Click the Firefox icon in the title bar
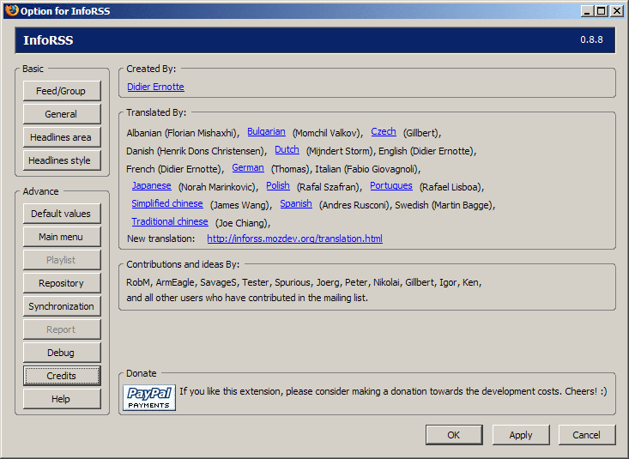Screen dimensions: 629x459 point(10,11)
